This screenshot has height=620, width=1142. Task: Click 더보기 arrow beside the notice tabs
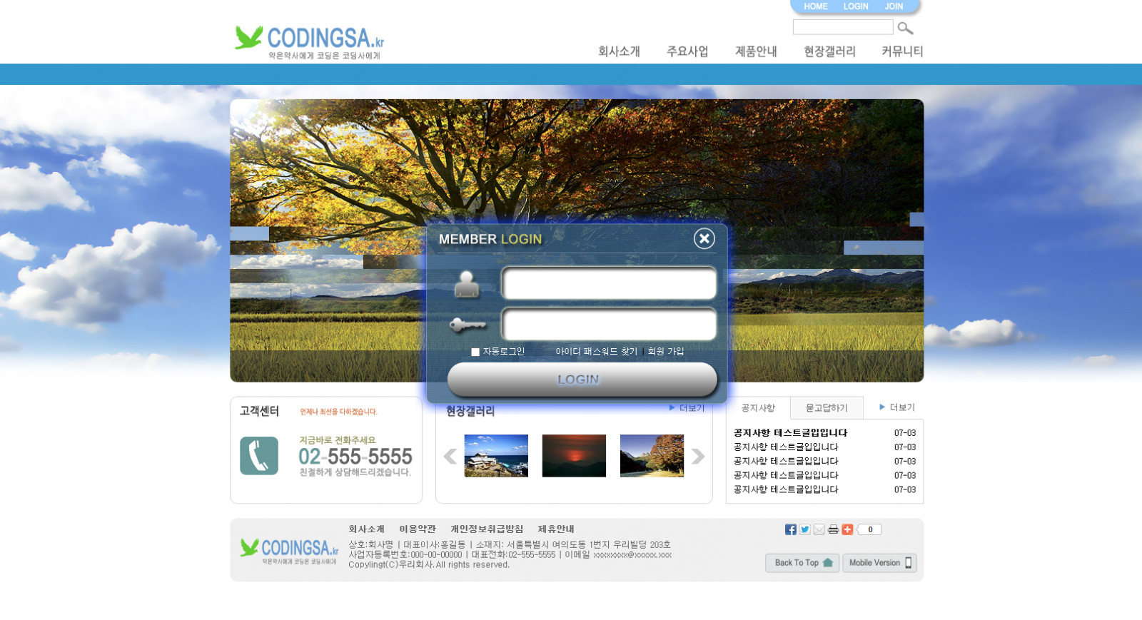pyautogui.click(x=897, y=407)
